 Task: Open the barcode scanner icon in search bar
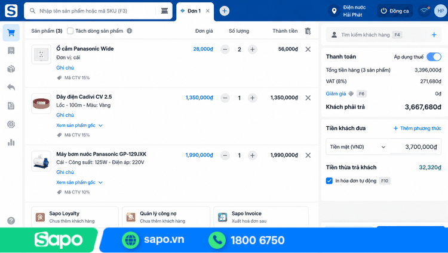tap(164, 11)
